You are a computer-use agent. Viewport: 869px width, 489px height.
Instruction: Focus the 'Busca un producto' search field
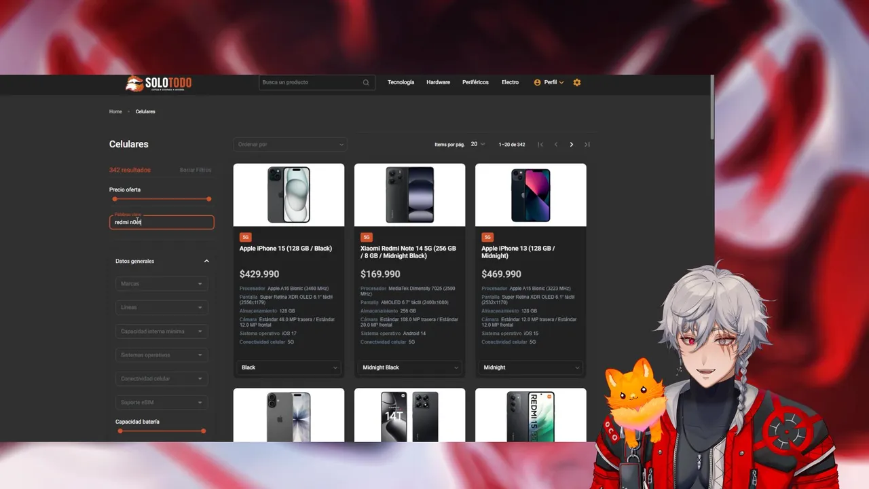(x=317, y=83)
